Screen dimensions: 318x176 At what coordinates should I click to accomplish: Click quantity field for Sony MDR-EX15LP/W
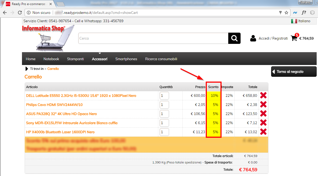coord(164,123)
